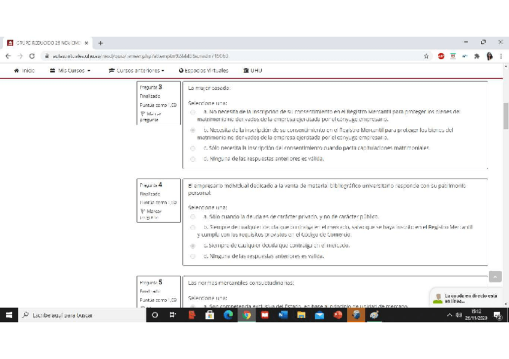Open the Chrome three-dot menu
This screenshot has width=509, height=359.
[501, 56]
